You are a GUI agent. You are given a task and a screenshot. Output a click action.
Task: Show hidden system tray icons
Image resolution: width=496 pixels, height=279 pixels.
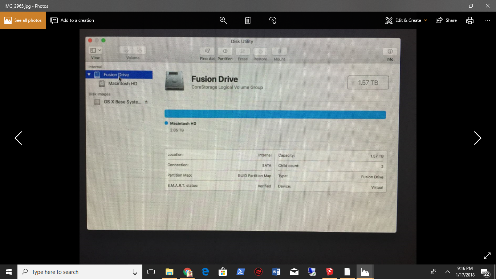pyautogui.click(x=447, y=272)
